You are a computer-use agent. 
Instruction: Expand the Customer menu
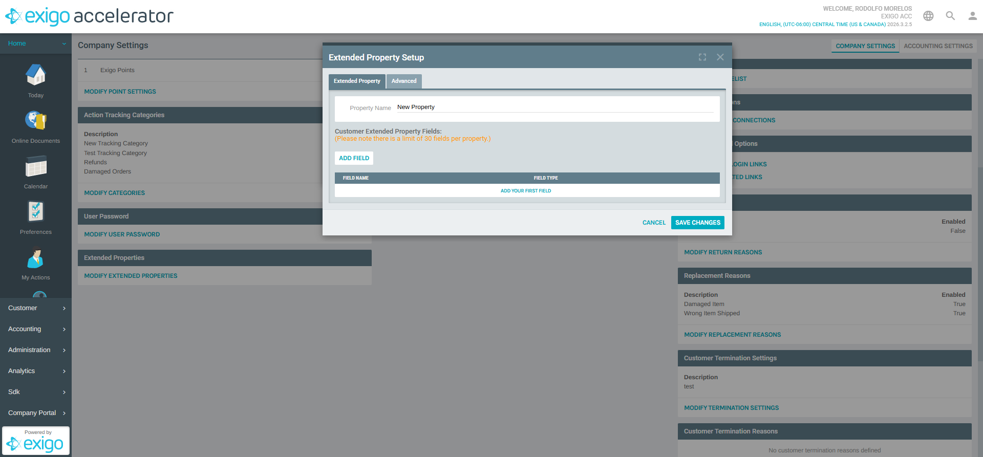[x=36, y=308]
